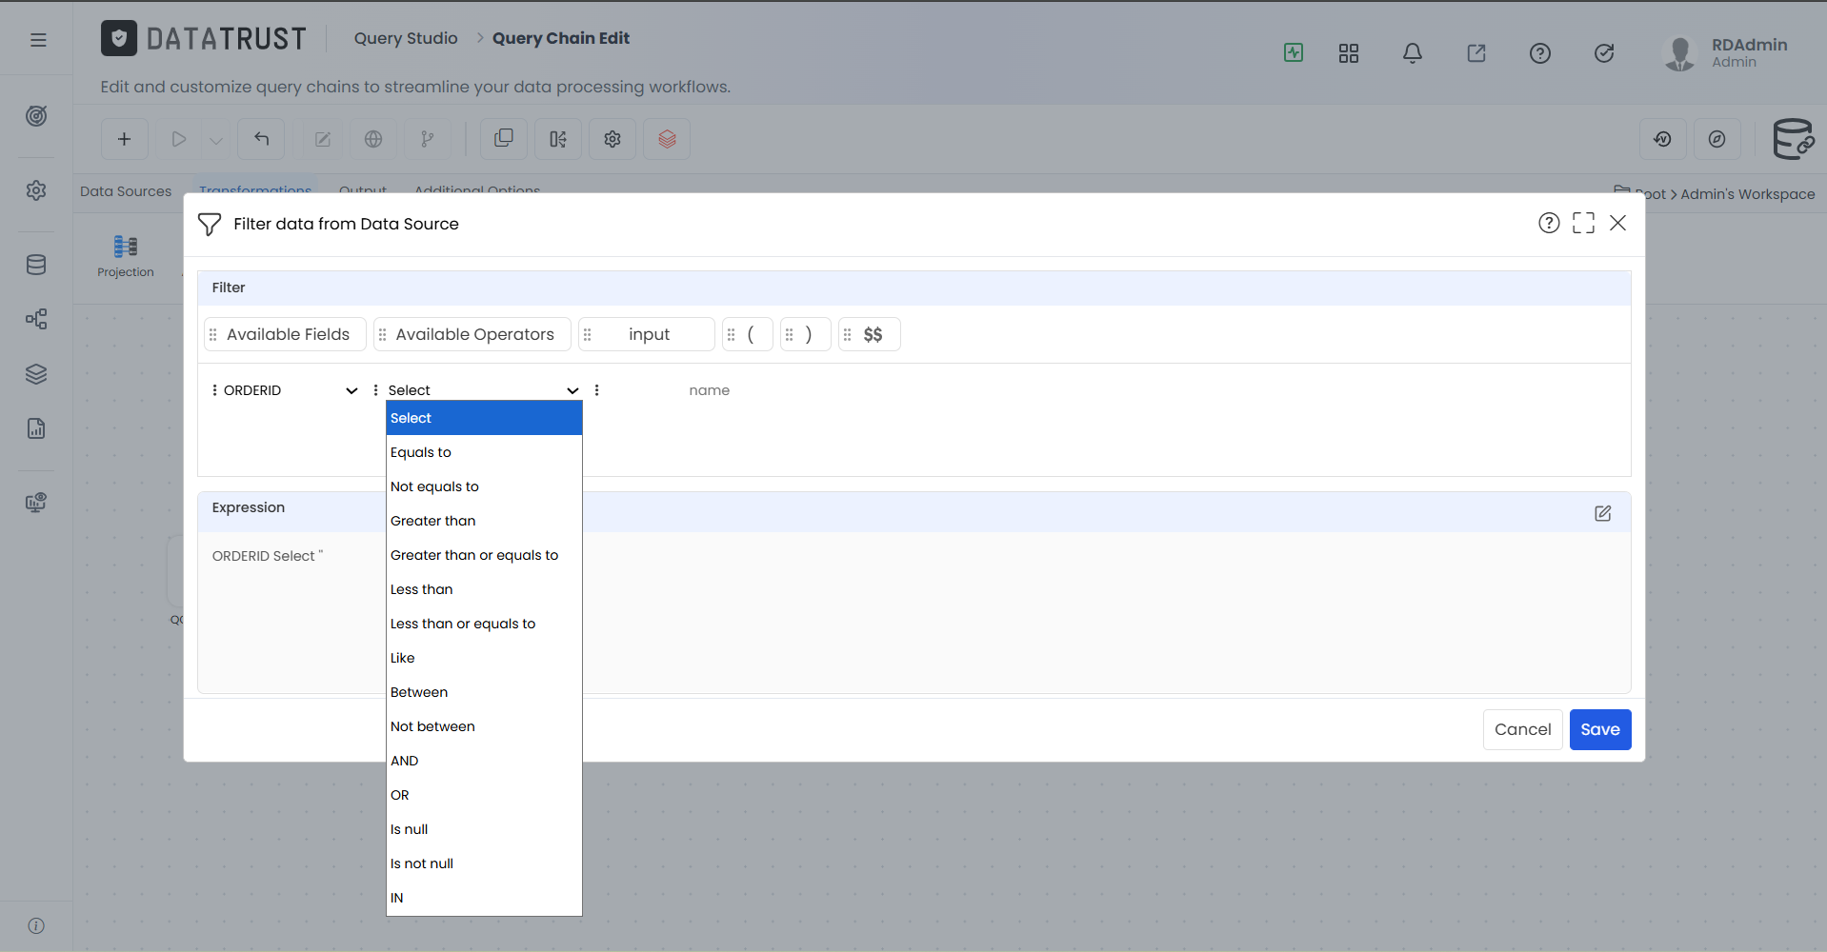Click the Available Fields chip
This screenshot has height=952, width=1827.
pos(285,334)
